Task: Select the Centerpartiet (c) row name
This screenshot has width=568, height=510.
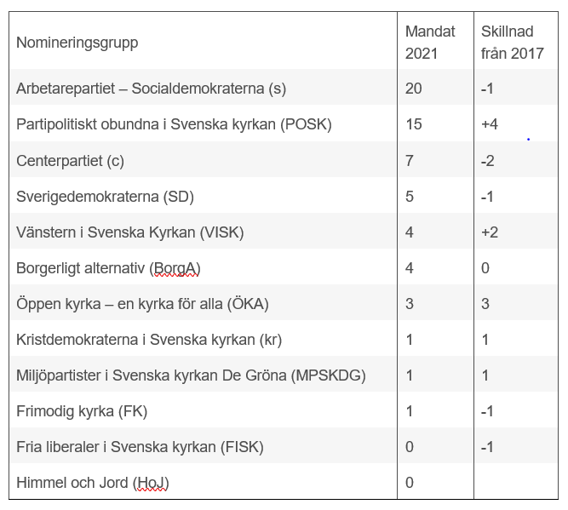Action: click(x=71, y=161)
